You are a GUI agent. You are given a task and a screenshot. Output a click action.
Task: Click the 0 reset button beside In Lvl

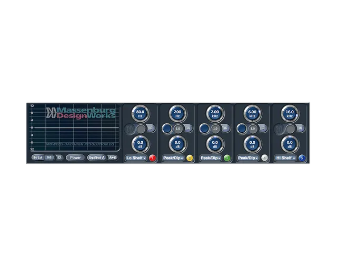pyautogui.click(x=60, y=158)
